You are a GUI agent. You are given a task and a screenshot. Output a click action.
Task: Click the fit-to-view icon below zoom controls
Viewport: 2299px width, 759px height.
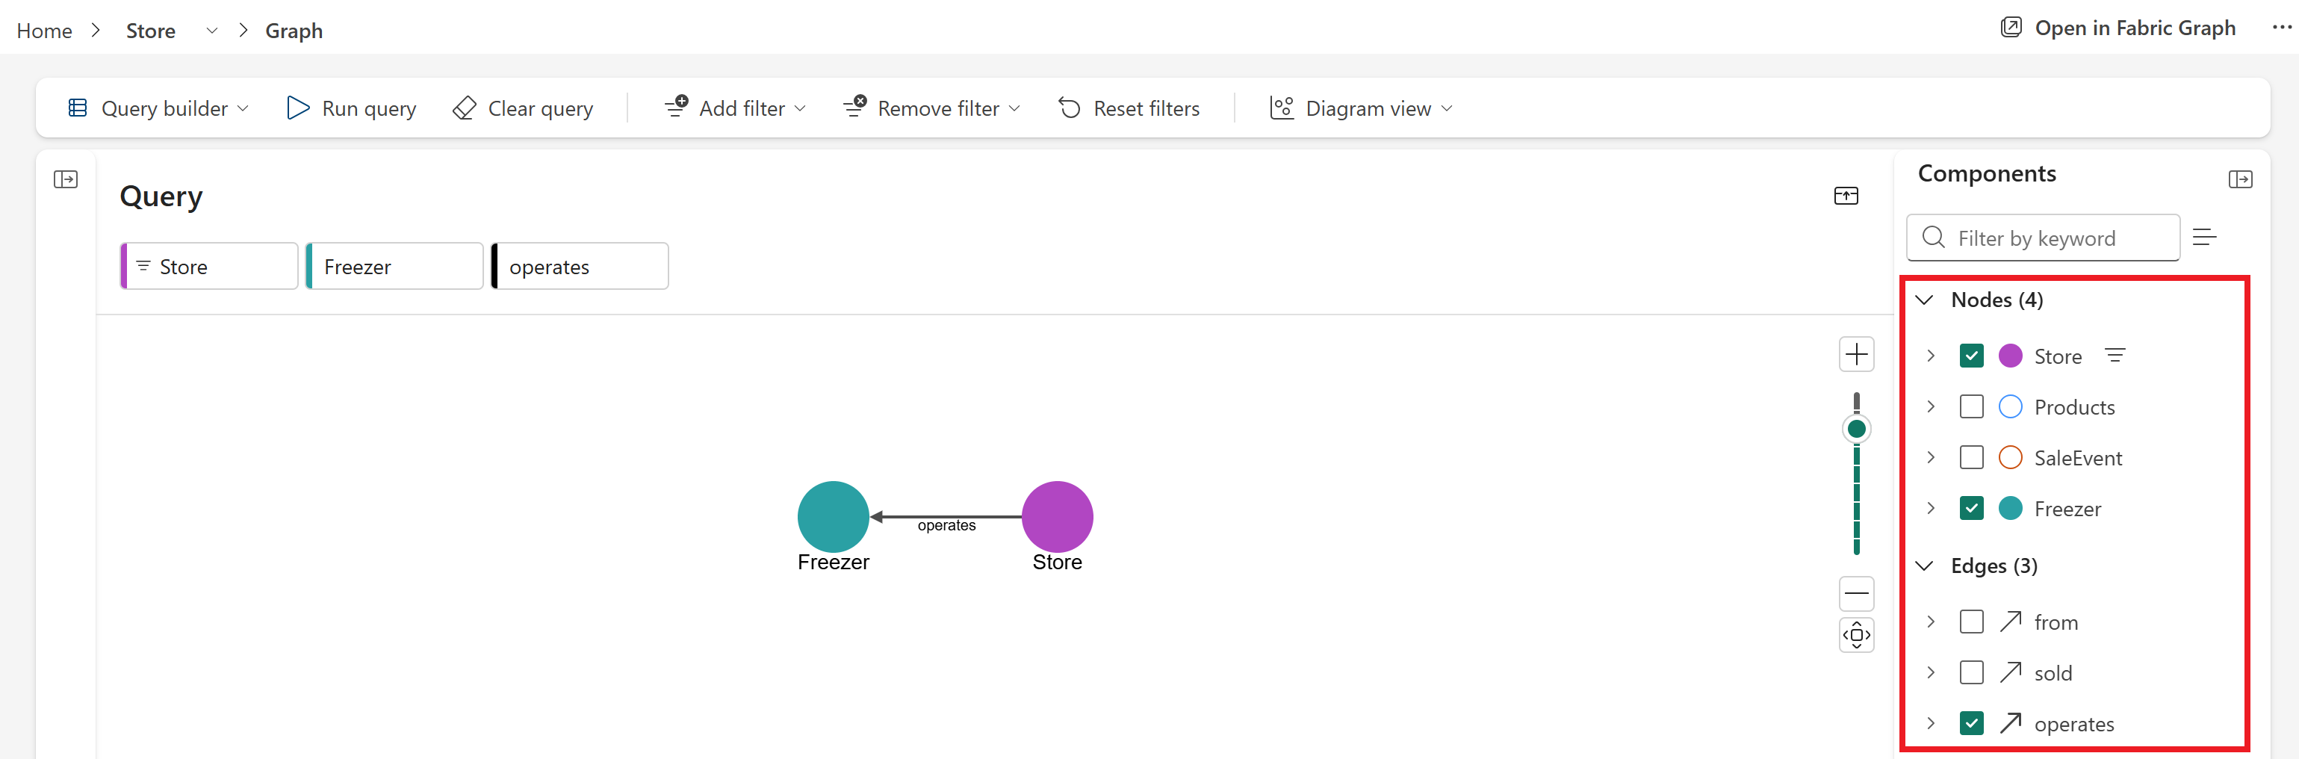[x=1856, y=635]
